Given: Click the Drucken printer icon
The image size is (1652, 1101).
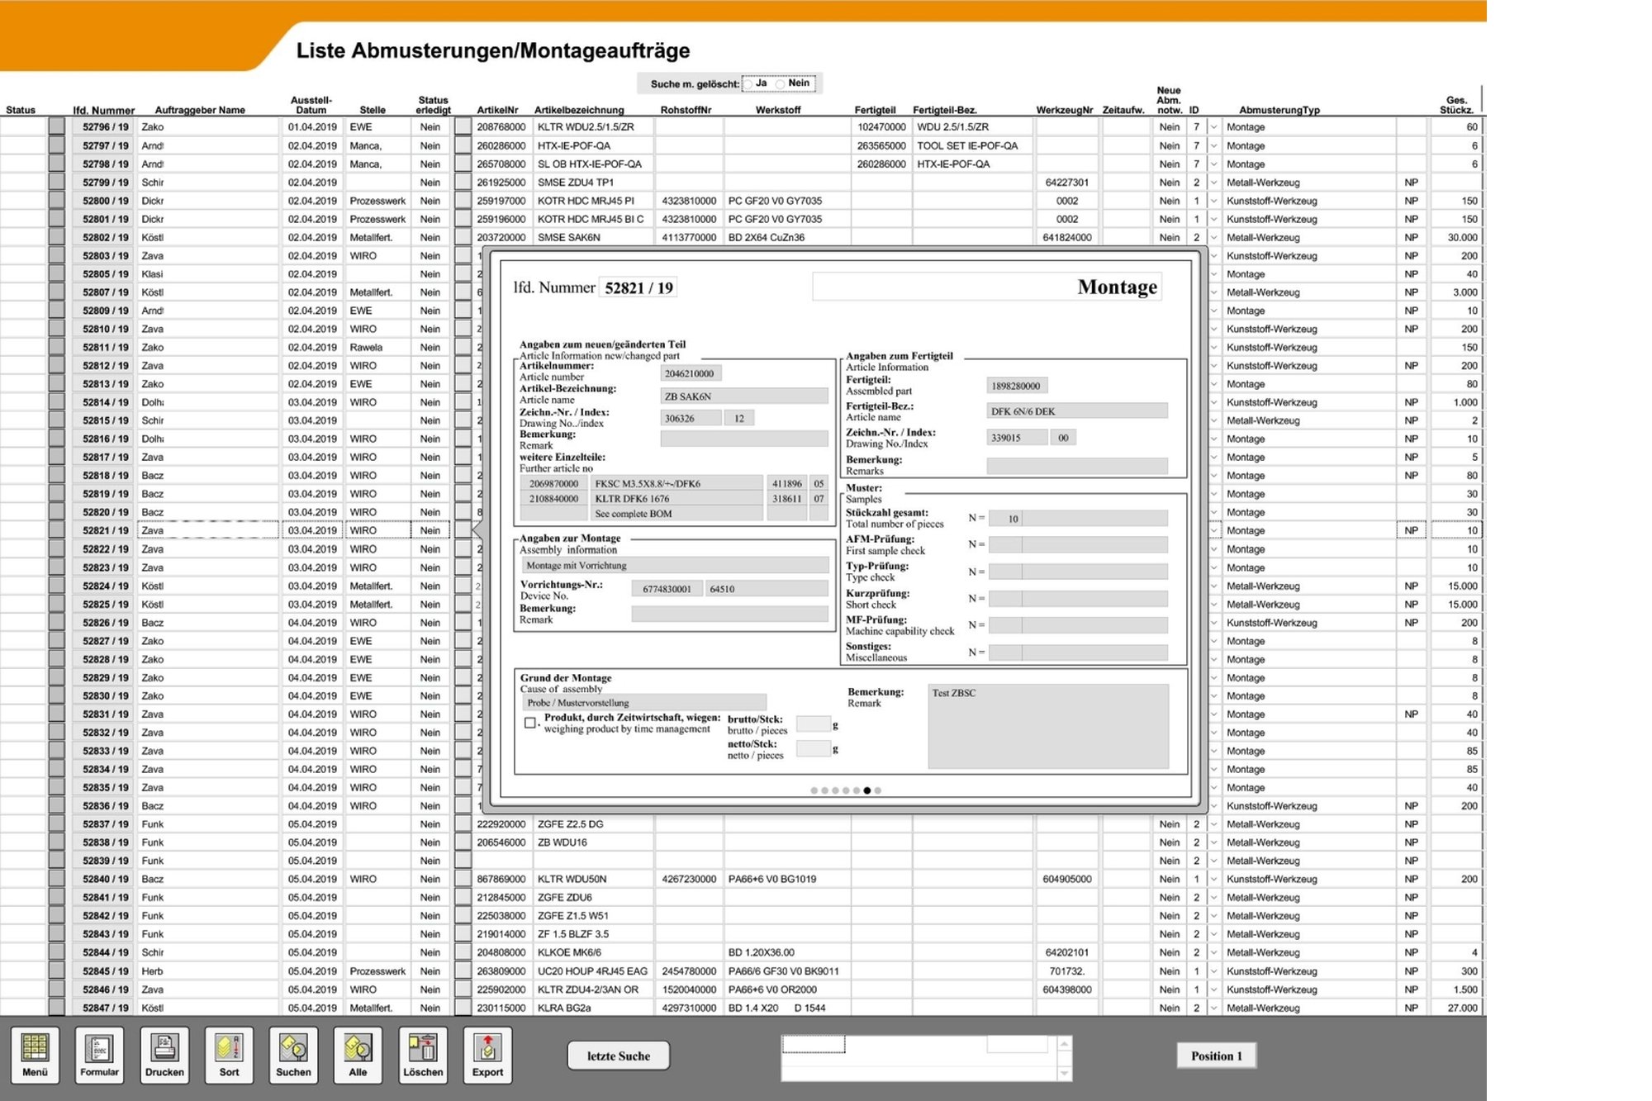Looking at the screenshot, I should 164,1055.
